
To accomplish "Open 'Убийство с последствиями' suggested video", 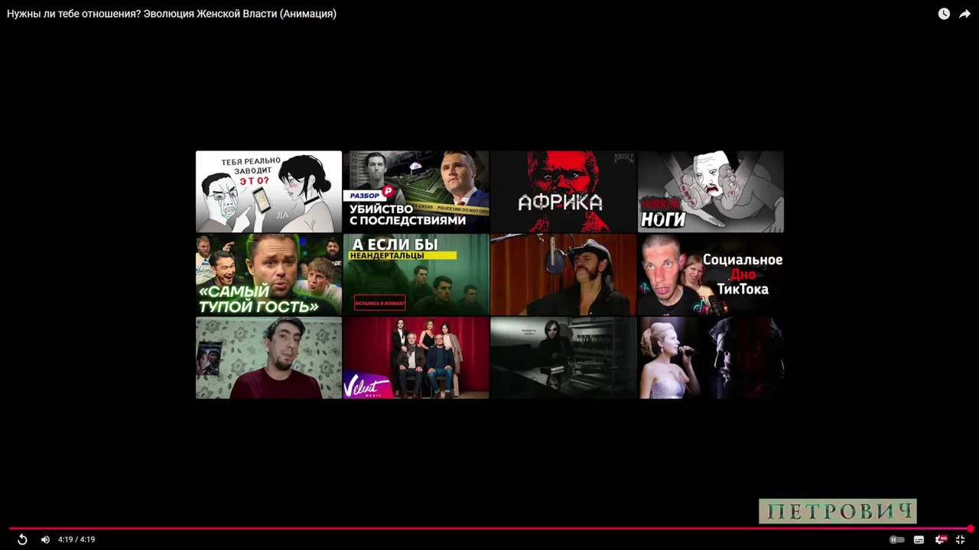I will [x=416, y=191].
